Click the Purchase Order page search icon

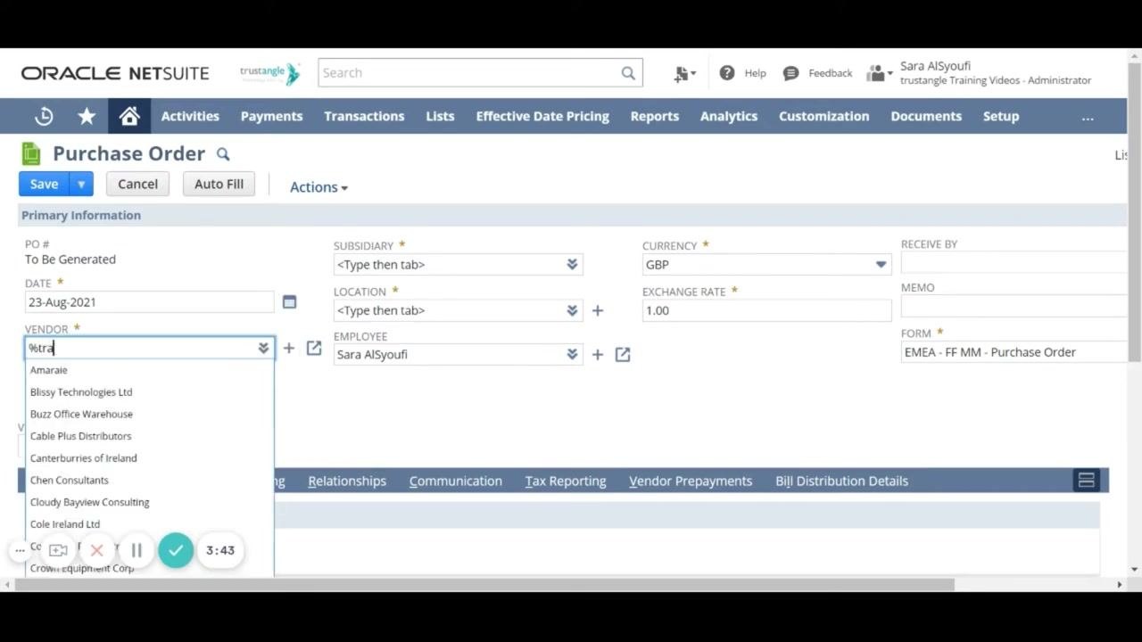223,154
